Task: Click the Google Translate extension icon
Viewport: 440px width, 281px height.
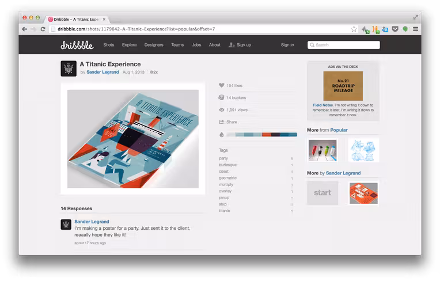Action: 385,29
